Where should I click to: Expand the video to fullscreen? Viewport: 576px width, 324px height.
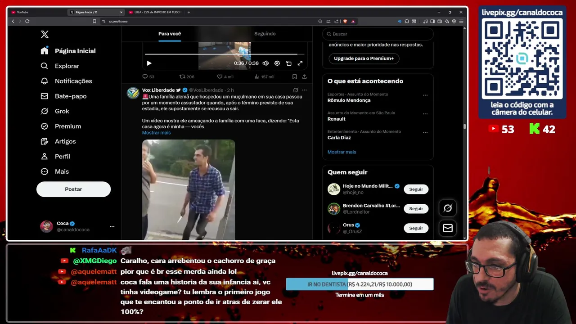tap(300, 63)
